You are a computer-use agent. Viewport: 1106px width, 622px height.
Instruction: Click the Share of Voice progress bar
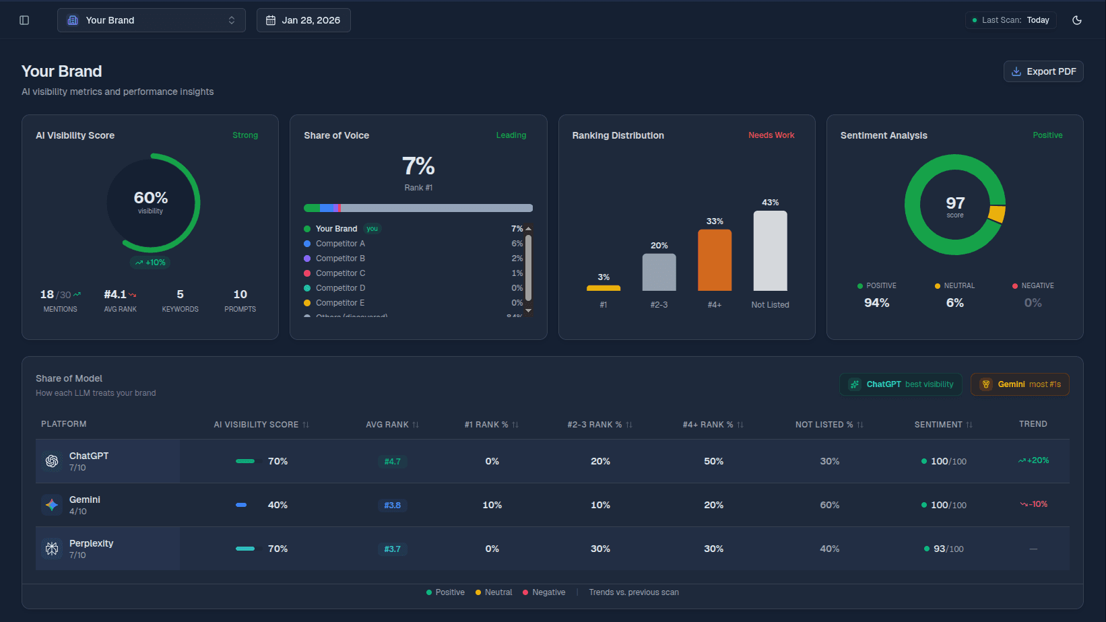pos(418,207)
